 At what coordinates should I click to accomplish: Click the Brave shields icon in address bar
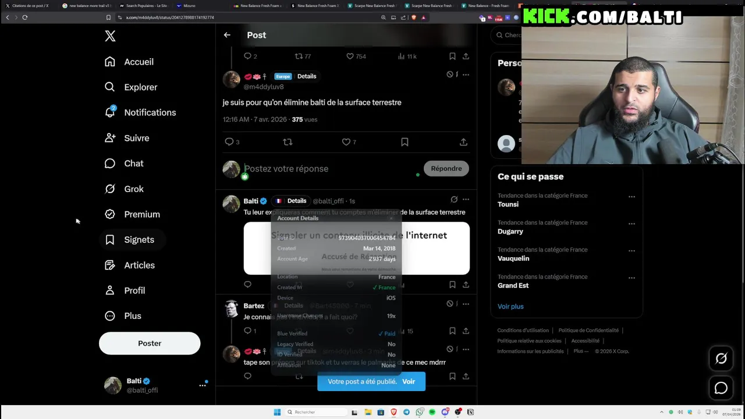pos(414,17)
